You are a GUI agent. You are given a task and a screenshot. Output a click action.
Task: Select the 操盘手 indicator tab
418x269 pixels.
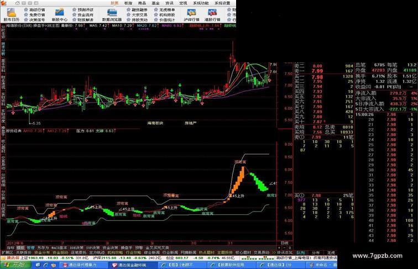click(x=127, y=247)
